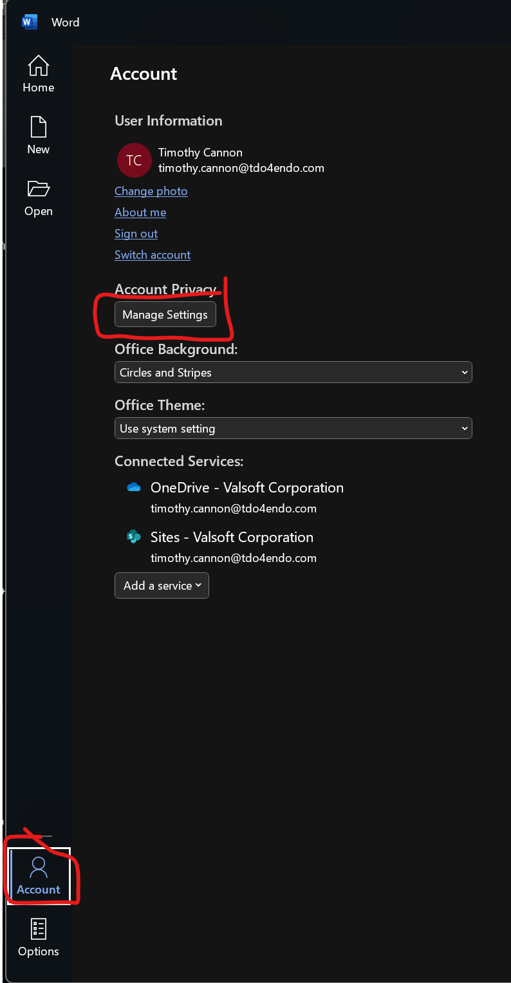This screenshot has width=511, height=983.
Task: Go to the Home page icon
Action: coord(39,66)
